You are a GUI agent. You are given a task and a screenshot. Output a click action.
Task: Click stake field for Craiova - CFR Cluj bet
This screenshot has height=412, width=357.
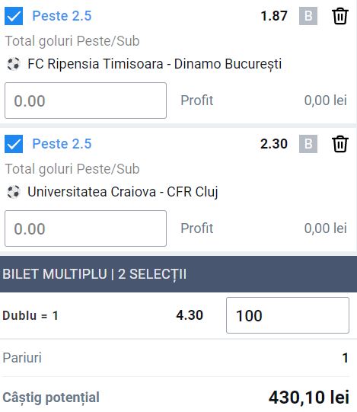[x=86, y=228]
